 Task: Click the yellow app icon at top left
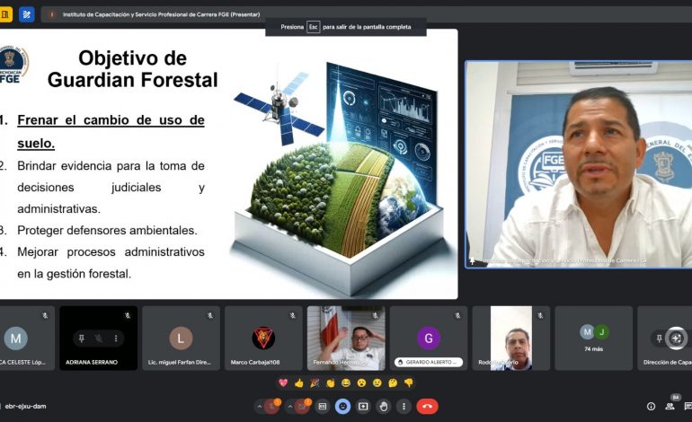click(5, 14)
